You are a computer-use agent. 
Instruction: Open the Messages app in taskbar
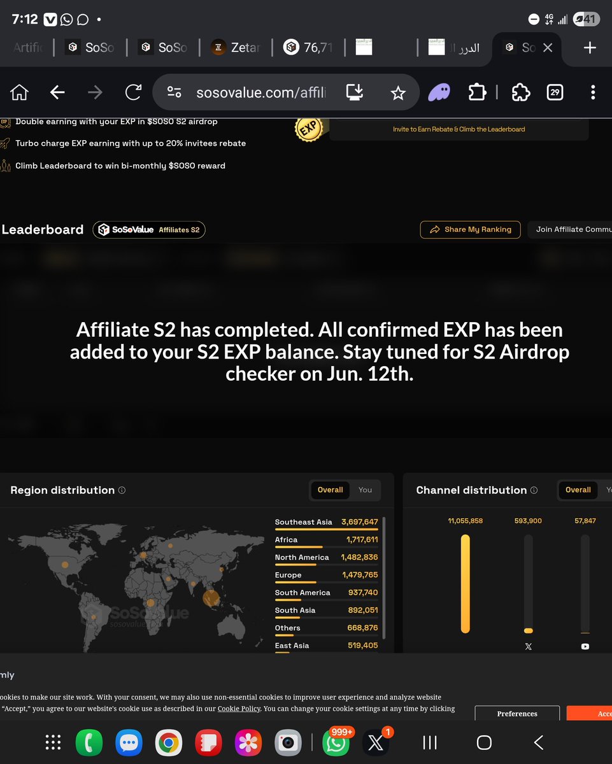[129, 742]
